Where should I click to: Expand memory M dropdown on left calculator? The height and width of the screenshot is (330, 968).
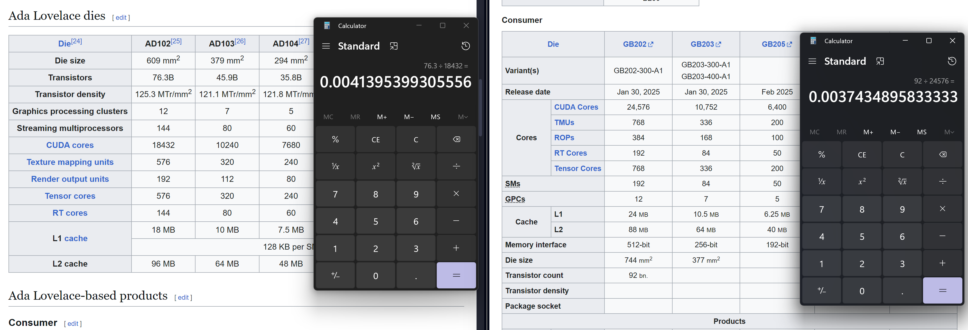462,117
